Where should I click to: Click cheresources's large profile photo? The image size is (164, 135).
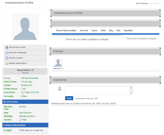[25, 27]
